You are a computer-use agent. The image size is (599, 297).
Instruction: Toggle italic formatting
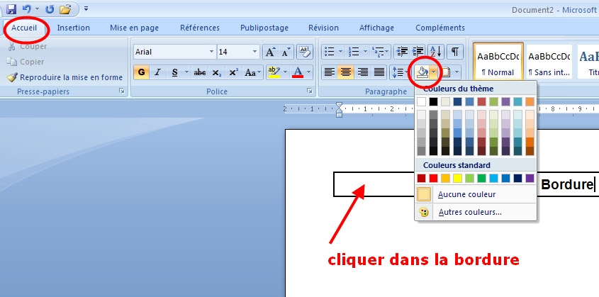pos(157,72)
